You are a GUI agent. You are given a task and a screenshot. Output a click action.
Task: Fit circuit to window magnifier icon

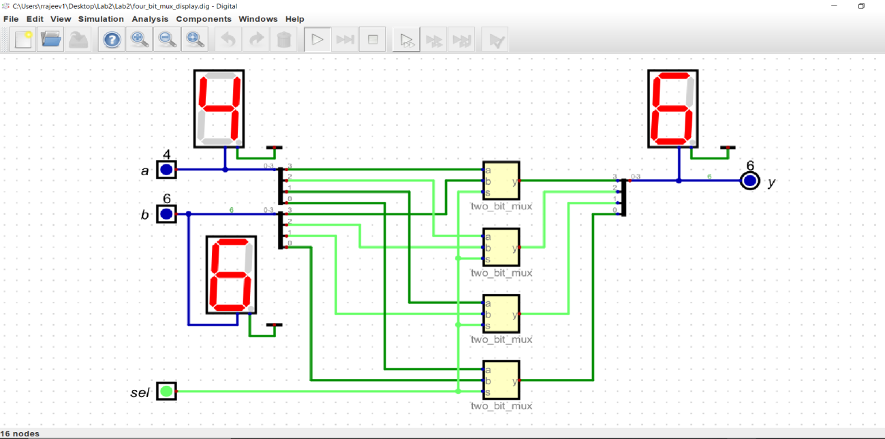pyautogui.click(x=196, y=40)
